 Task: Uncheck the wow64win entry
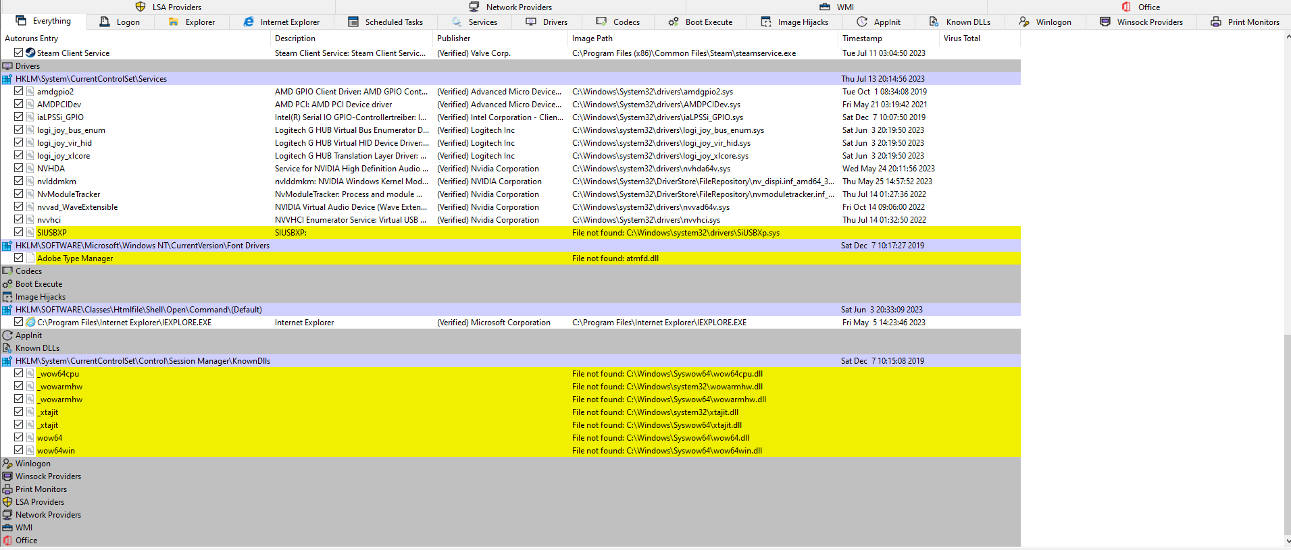pyautogui.click(x=19, y=449)
